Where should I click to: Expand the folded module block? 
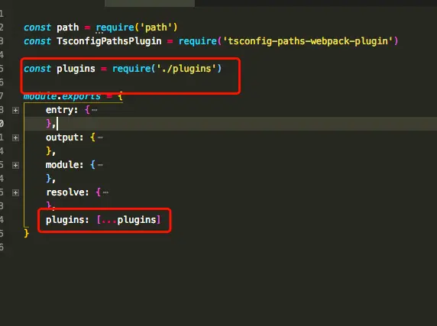pos(15,165)
